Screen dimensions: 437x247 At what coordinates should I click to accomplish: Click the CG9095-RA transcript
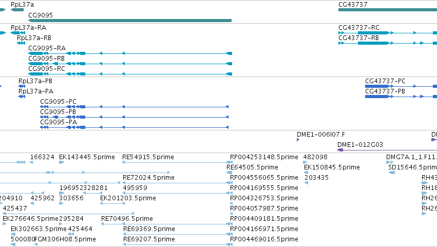pyautogui.click(x=130, y=53)
